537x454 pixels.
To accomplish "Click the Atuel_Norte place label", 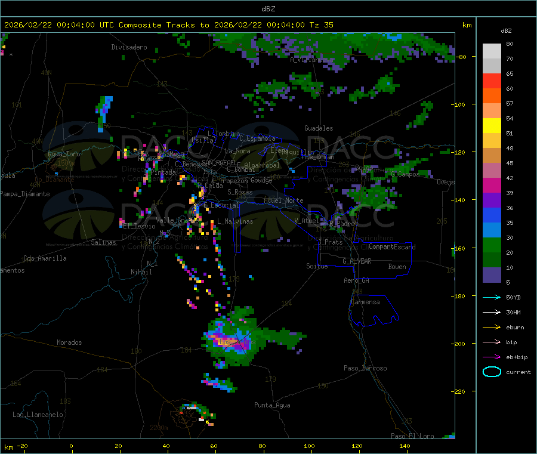I will click(x=283, y=200).
